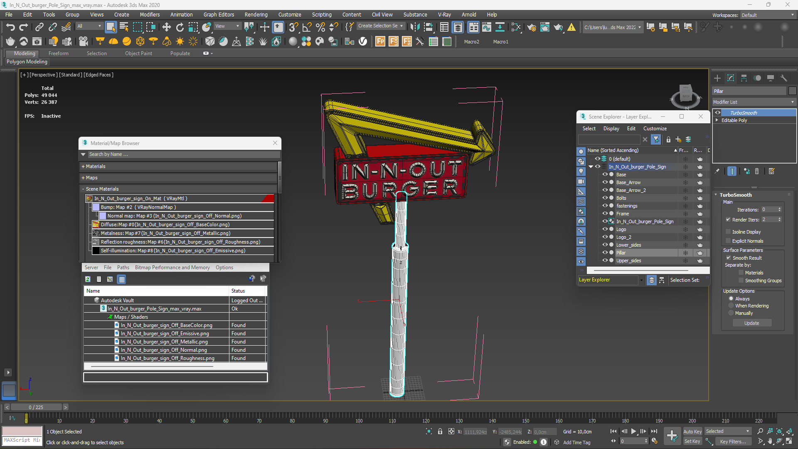The width and height of the screenshot is (798, 449).
Task: Toggle Angle Snap icon
Action: (x=307, y=27)
